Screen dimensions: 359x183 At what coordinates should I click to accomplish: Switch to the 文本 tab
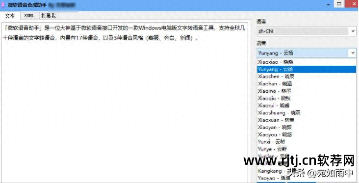click(10, 16)
